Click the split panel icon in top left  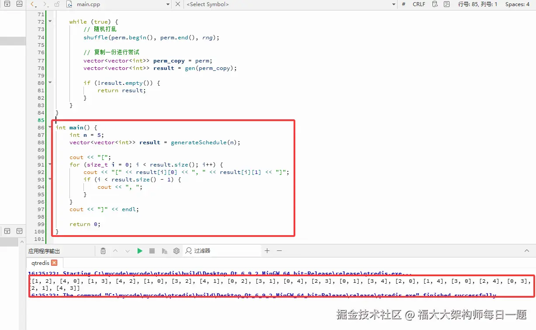7,4
